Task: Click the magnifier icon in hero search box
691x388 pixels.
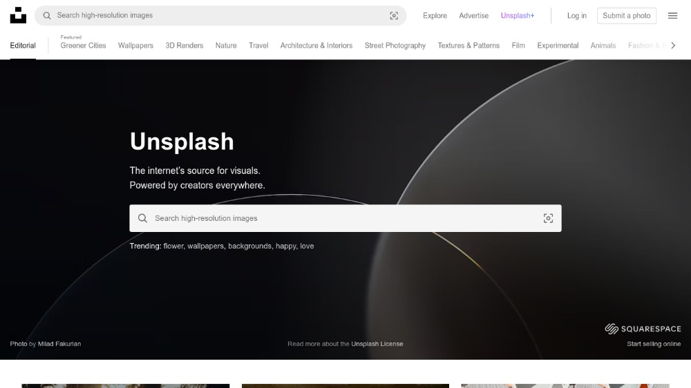Action: coord(142,218)
